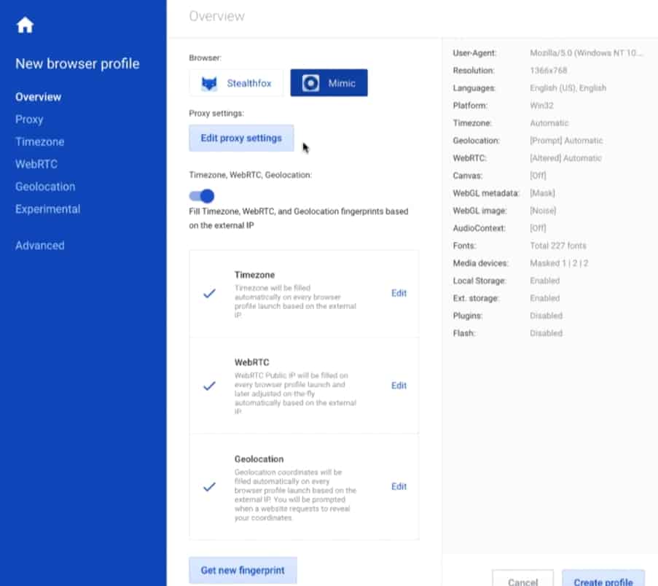Image resolution: width=658 pixels, height=586 pixels.
Task: Click the Resolution value 1366x768
Action: click(x=549, y=71)
